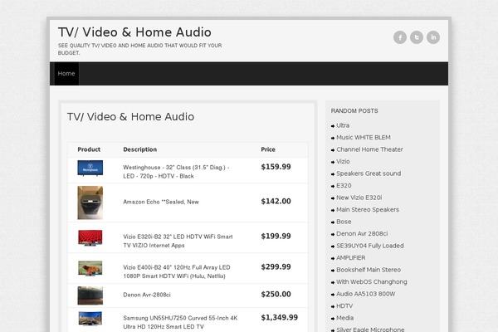
Task: Select the Amazon Echo Sealed, New description
Action: click(161, 202)
